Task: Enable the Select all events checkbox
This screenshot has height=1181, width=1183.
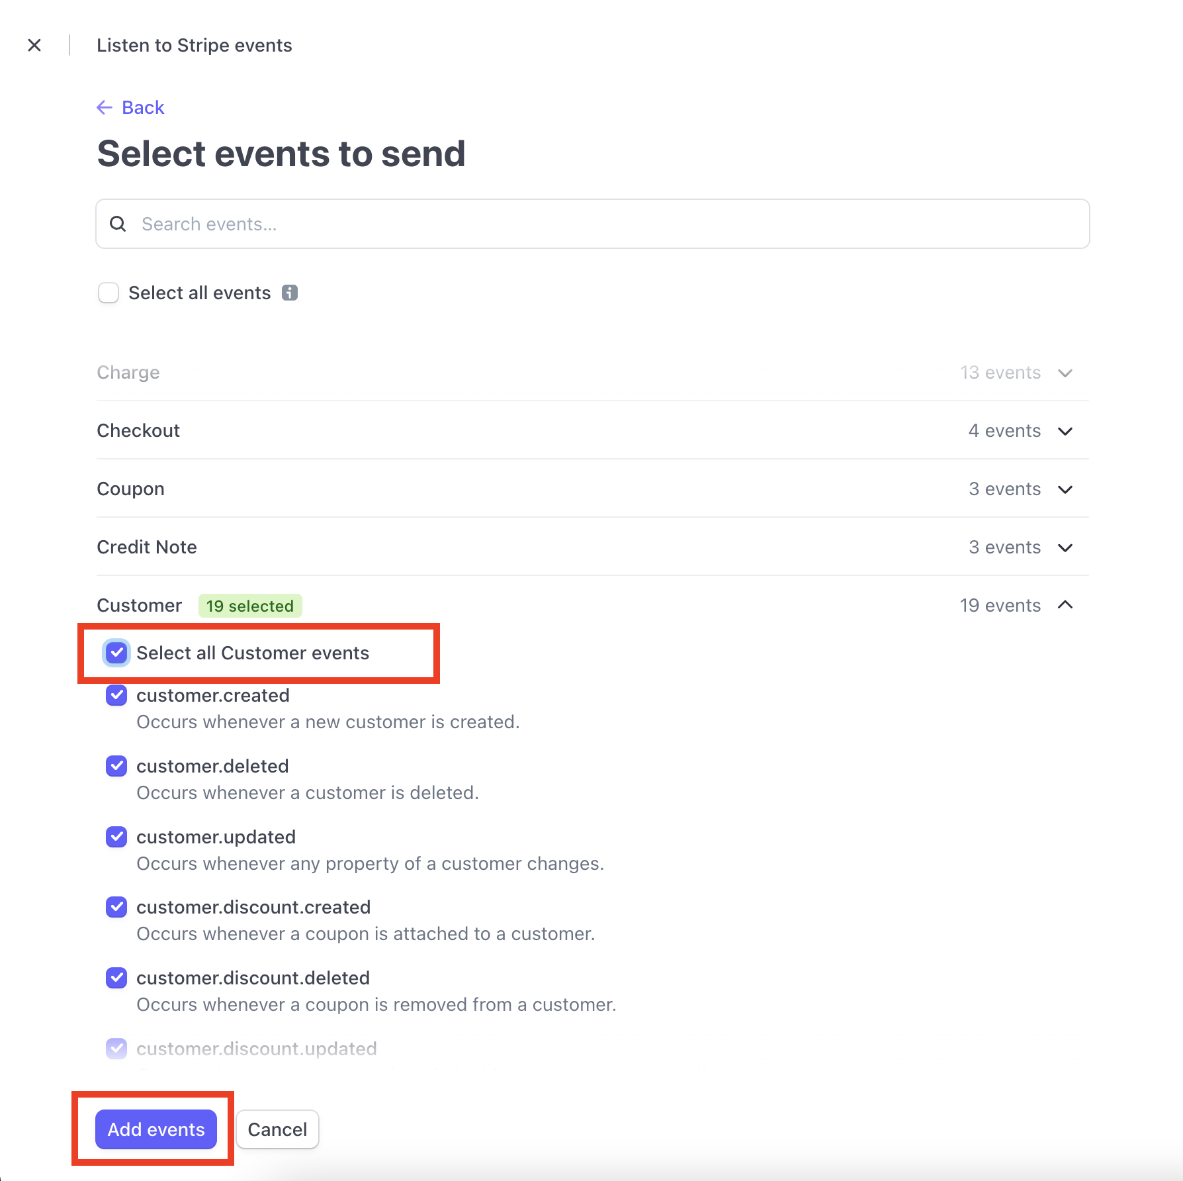Action: coord(108,292)
